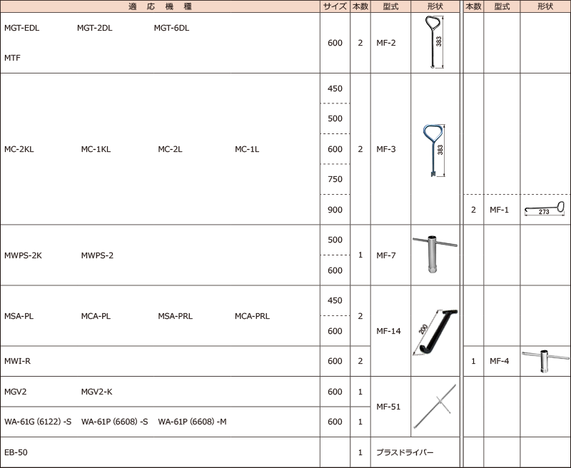Select the MGT-6DL model text
Viewport: 571px width, 468px height.
pyautogui.click(x=171, y=28)
